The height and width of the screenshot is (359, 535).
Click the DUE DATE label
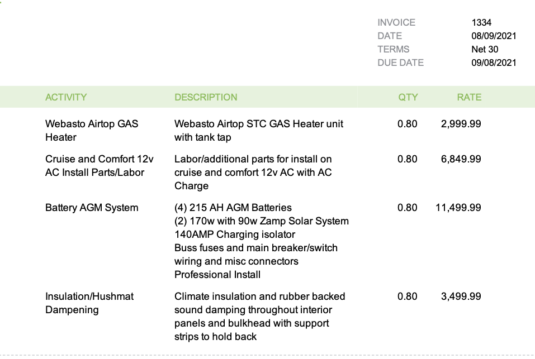400,63
